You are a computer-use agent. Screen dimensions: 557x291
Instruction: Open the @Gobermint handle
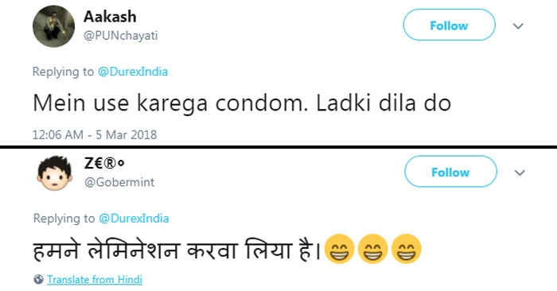point(119,182)
